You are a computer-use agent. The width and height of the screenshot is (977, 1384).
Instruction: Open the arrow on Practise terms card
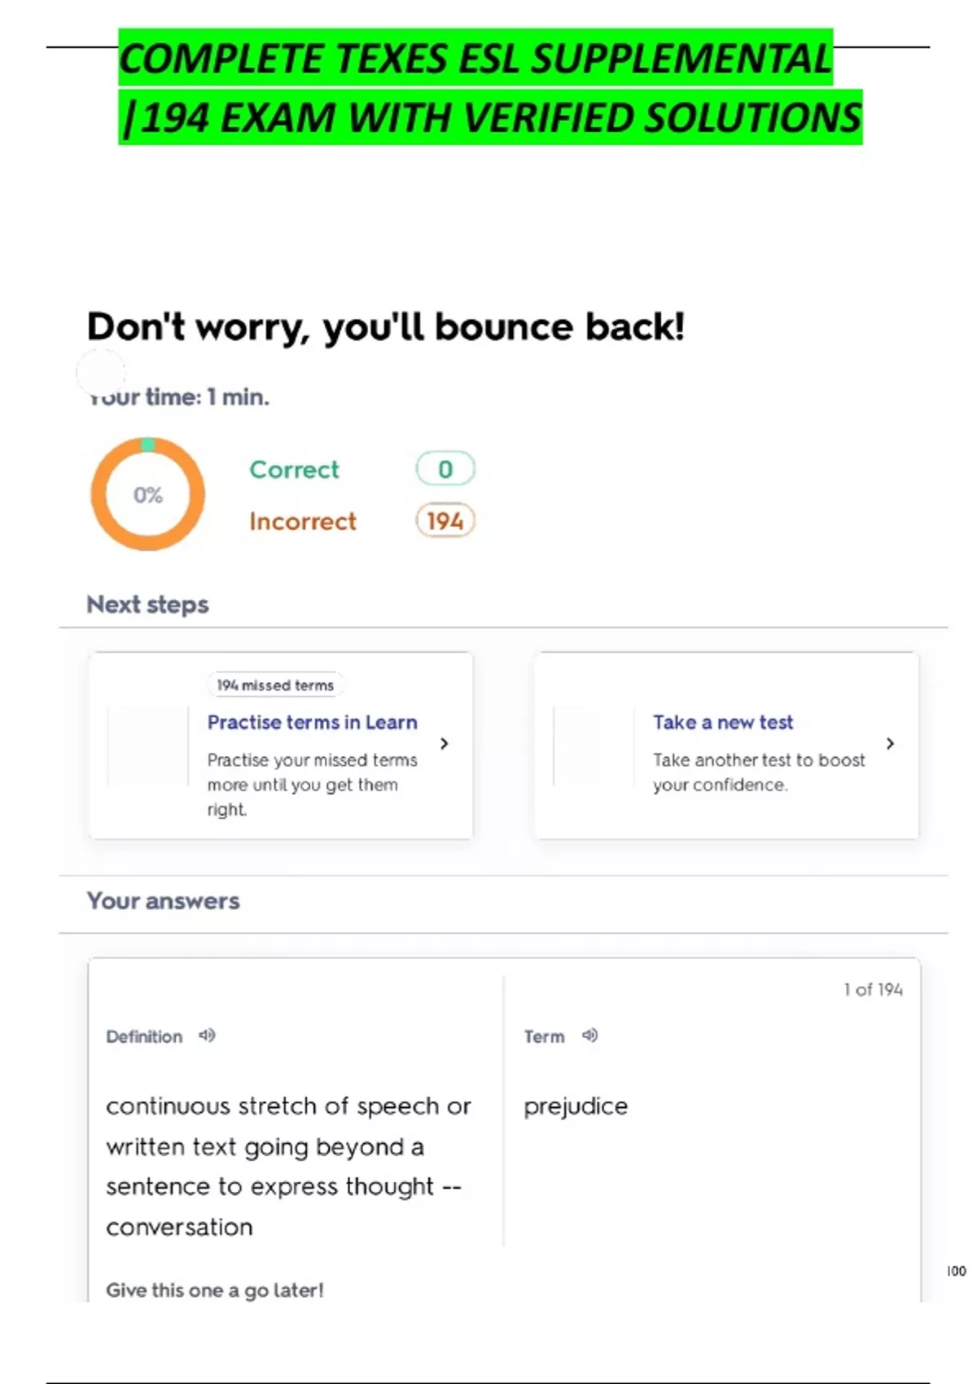pyautogui.click(x=444, y=743)
